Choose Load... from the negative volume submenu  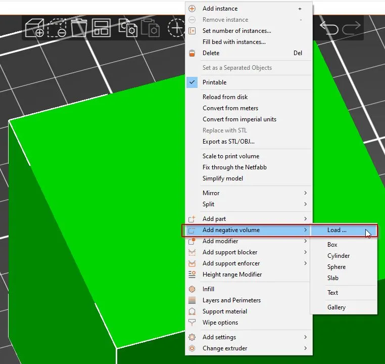[336, 230]
